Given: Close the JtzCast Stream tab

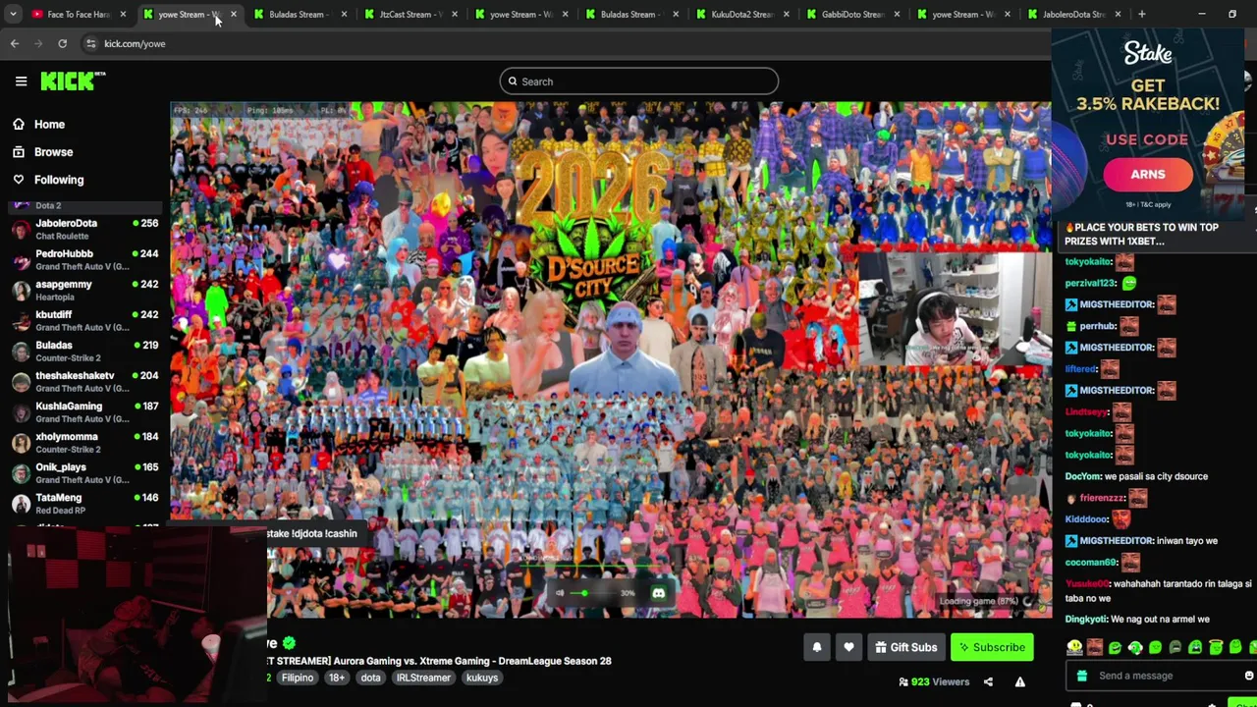Looking at the screenshot, I should click(x=454, y=14).
